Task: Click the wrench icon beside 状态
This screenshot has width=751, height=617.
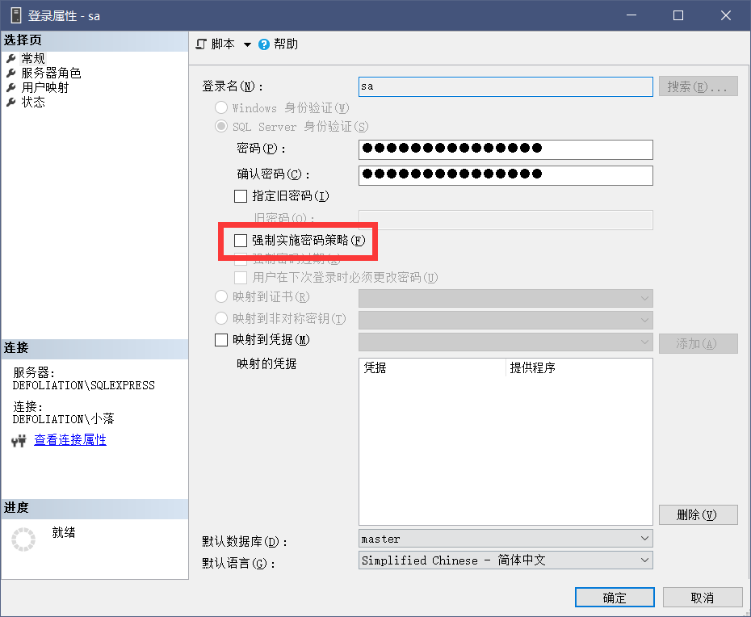Action: click(x=11, y=102)
